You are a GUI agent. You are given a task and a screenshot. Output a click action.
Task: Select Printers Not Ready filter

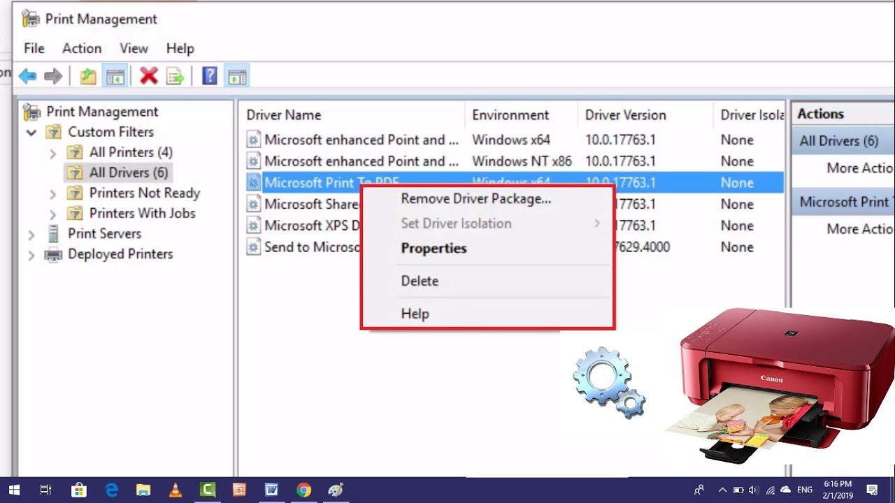pos(145,193)
